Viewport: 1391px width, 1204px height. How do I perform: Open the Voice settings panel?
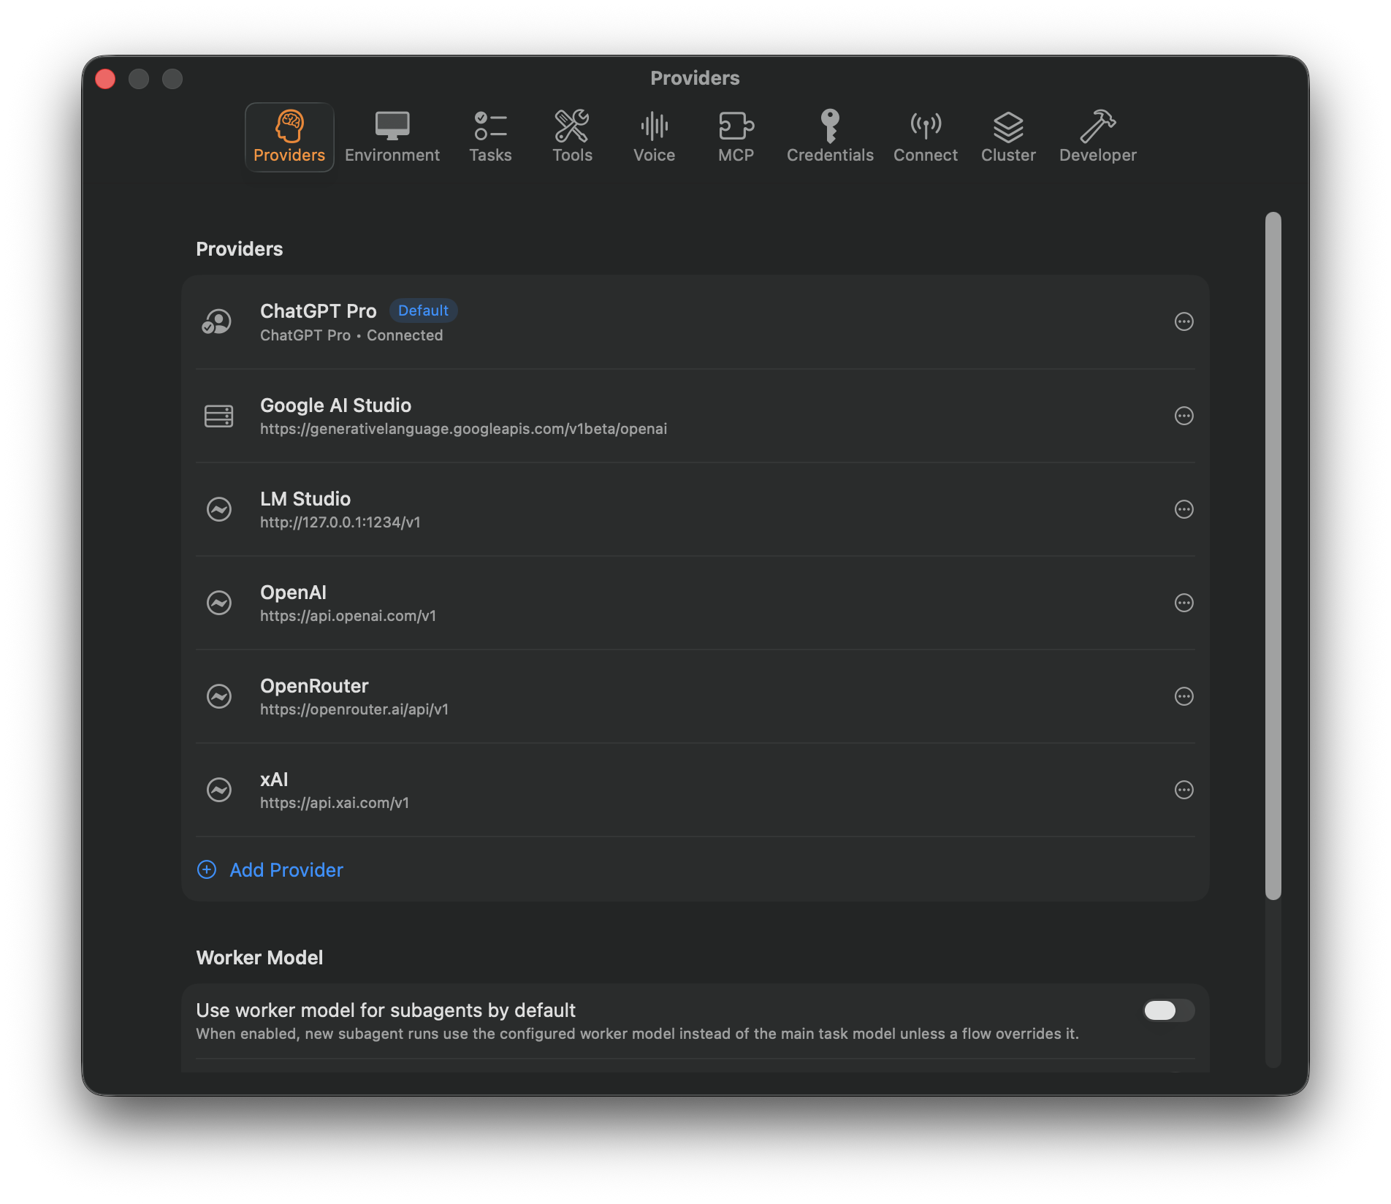[653, 137]
